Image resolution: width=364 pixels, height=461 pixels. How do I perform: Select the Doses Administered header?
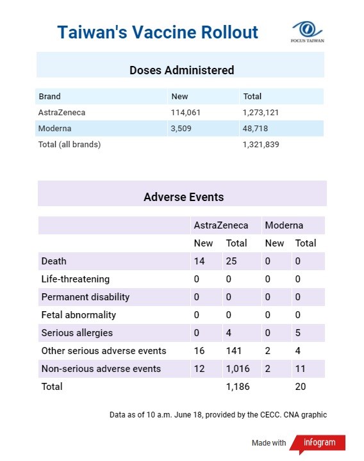[x=182, y=70]
